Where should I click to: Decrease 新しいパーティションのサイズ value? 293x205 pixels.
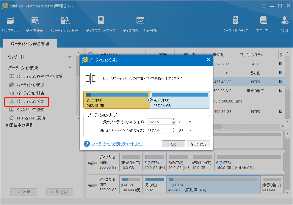click(174, 132)
